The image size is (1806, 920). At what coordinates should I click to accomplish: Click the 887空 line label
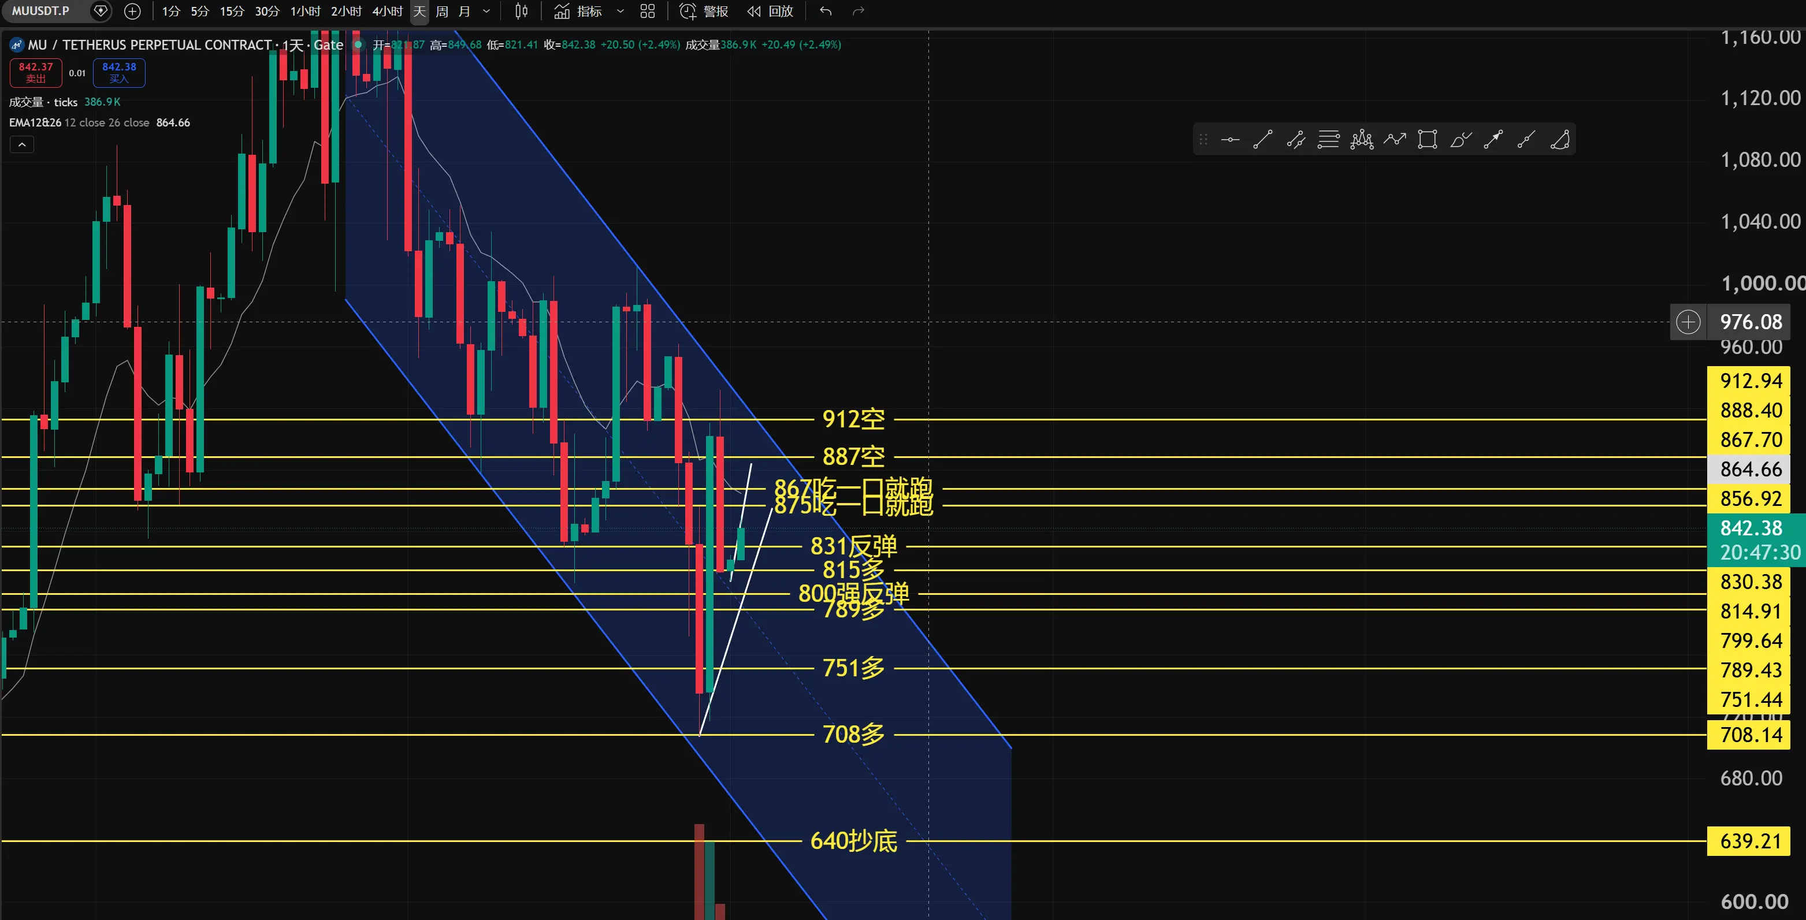pos(853,457)
